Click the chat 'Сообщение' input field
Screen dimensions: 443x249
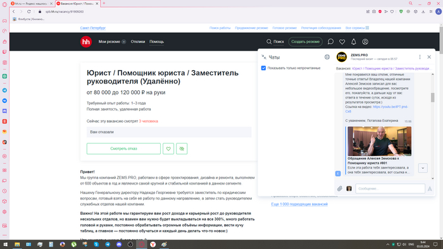point(390,189)
